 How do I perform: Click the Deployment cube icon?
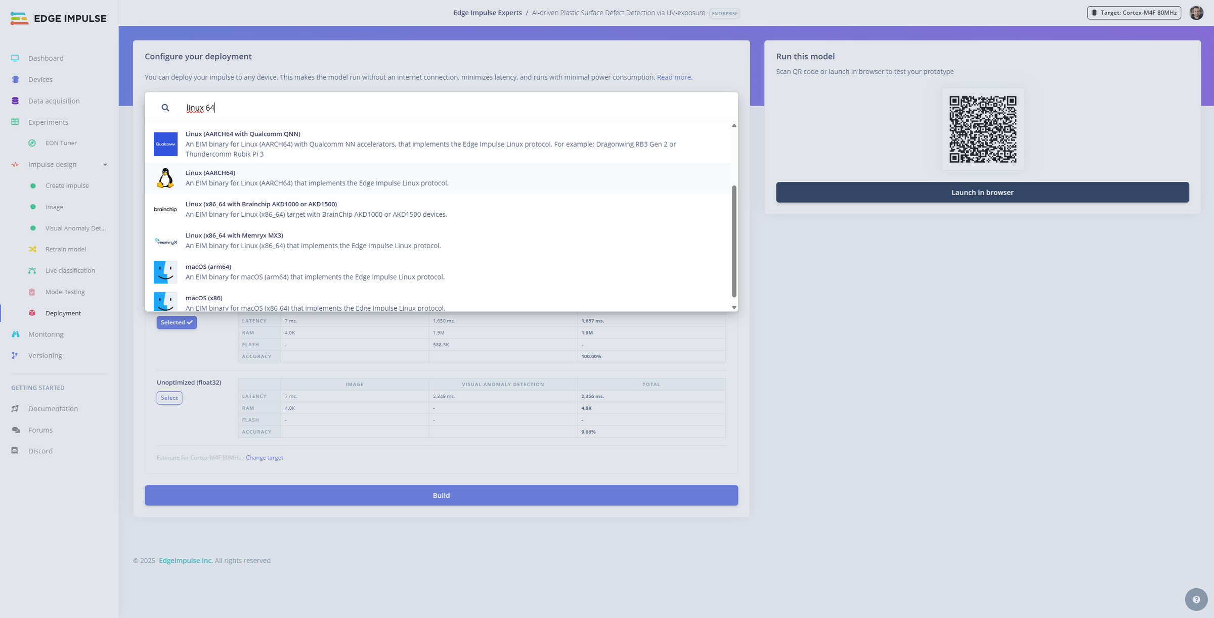[x=32, y=313]
